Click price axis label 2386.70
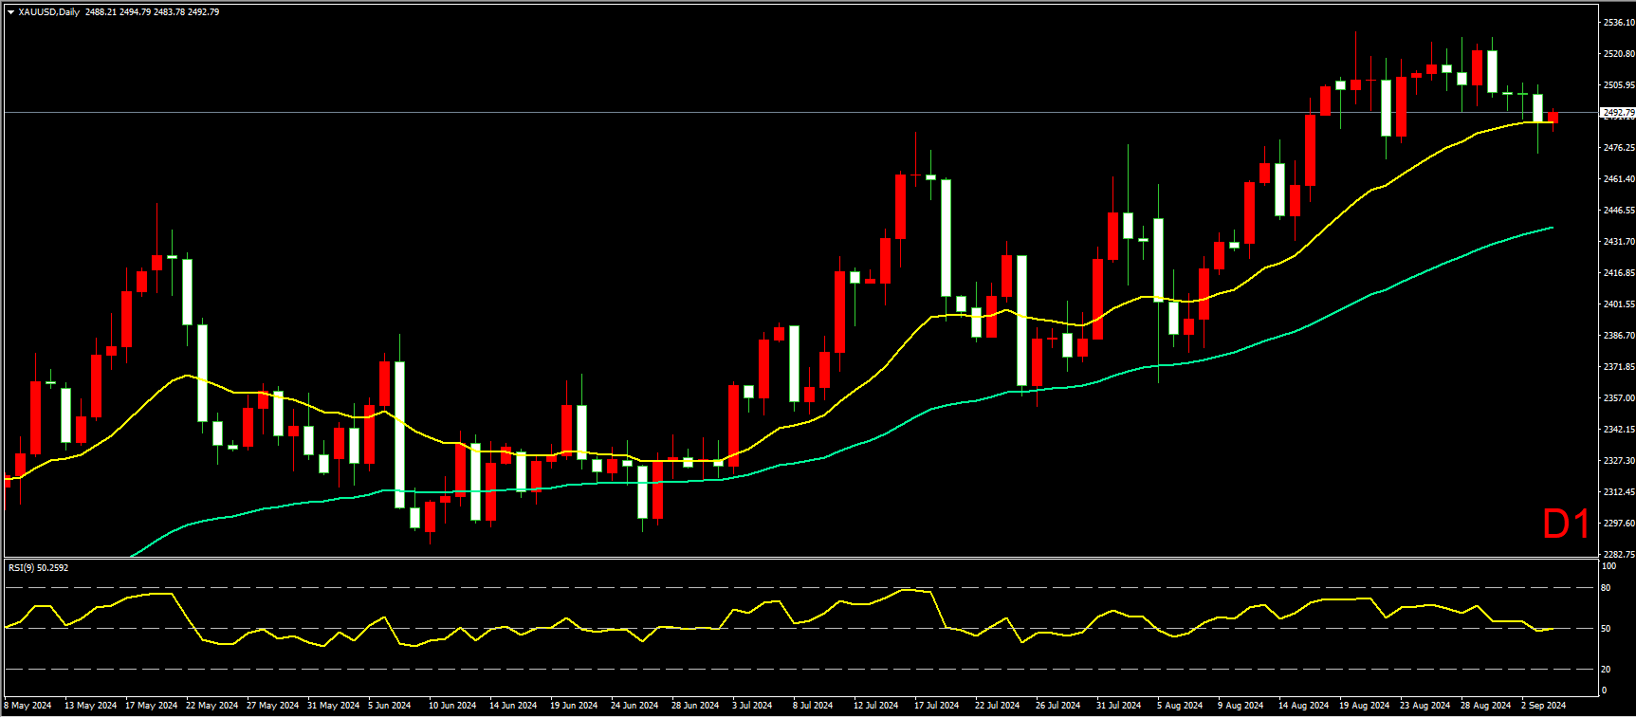1636x718 pixels. coord(1619,336)
